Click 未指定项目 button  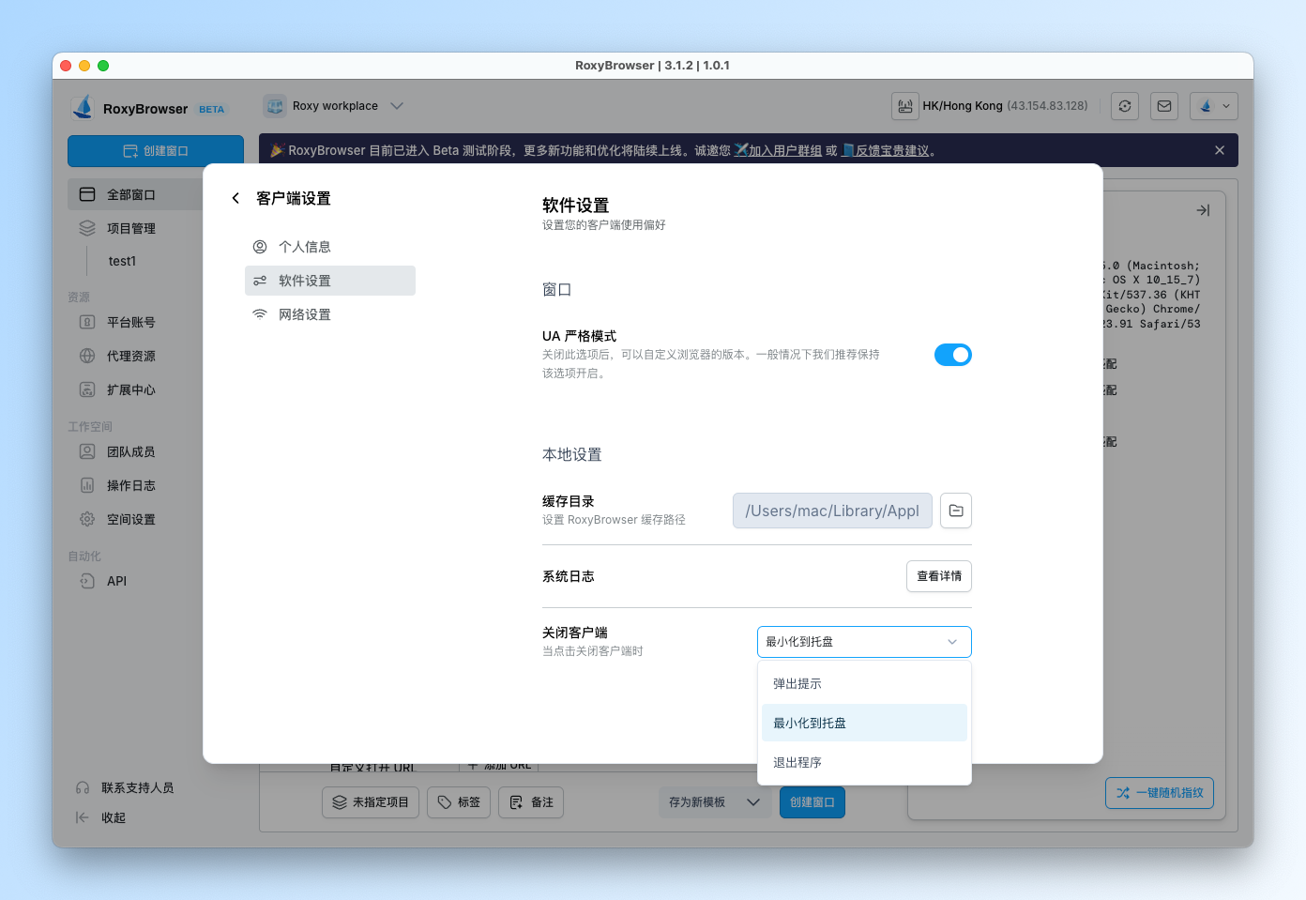[x=371, y=802]
